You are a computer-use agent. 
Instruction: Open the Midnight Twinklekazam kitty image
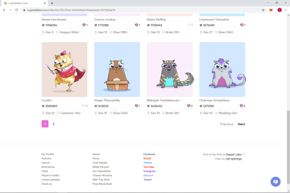170,69
